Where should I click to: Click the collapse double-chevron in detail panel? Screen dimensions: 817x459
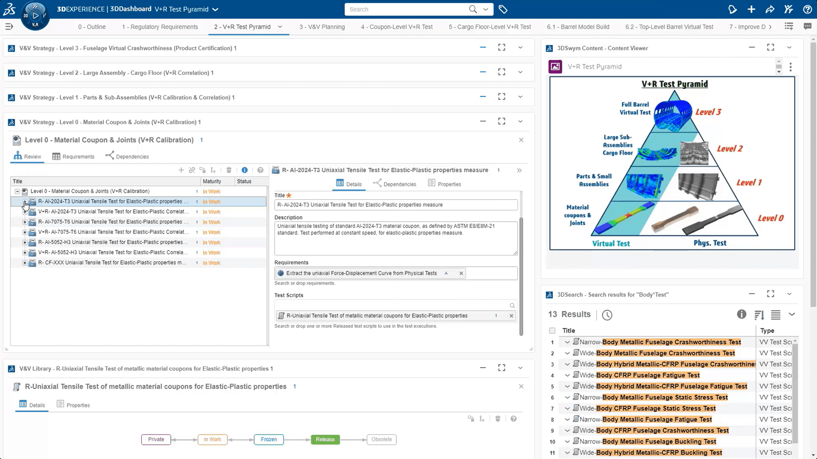click(519, 170)
